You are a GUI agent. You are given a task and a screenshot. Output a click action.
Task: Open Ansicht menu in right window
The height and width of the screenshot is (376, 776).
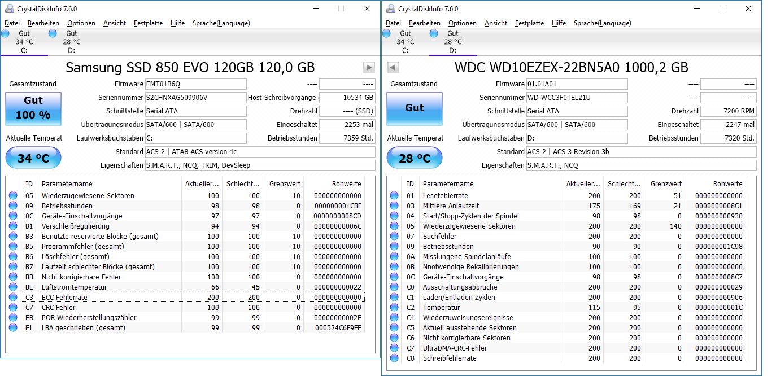[x=496, y=23]
